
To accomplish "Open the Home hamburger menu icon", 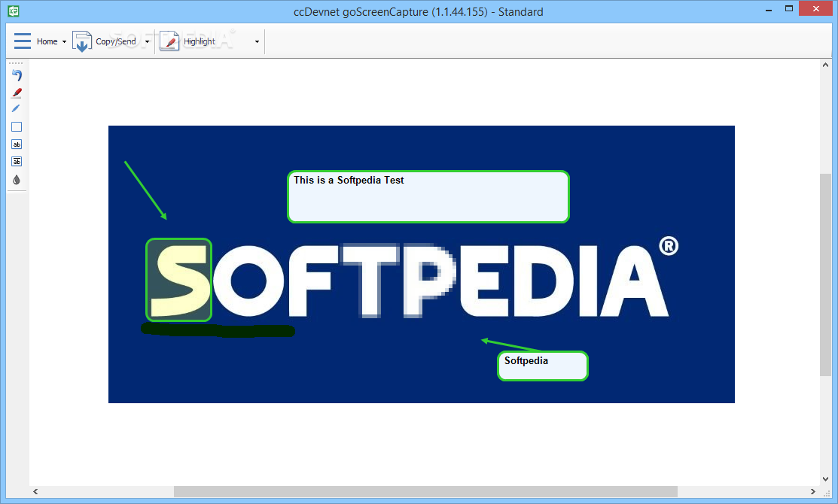I will [x=23, y=41].
